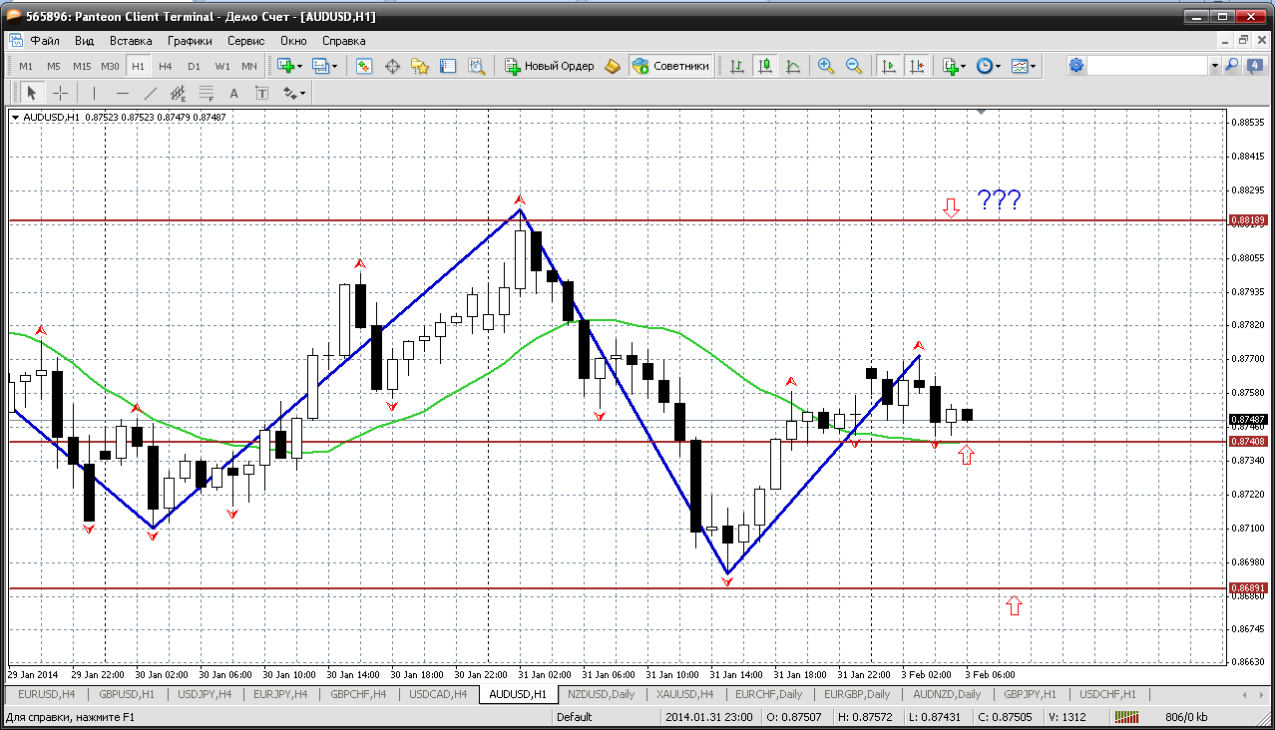Image resolution: width=1275 pixels, height=730 pixels.
Task: Pick the Trendline drawing tool
Action: pyautogui.click(x=150, y=93)
